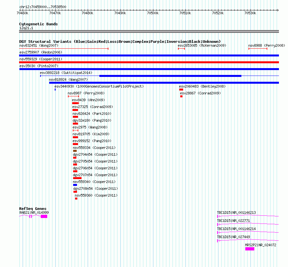This screenshot has width=288, height=267.
Task: Select the blue esv35030 (Pinto2007) bar
Action: pos(149,69)
